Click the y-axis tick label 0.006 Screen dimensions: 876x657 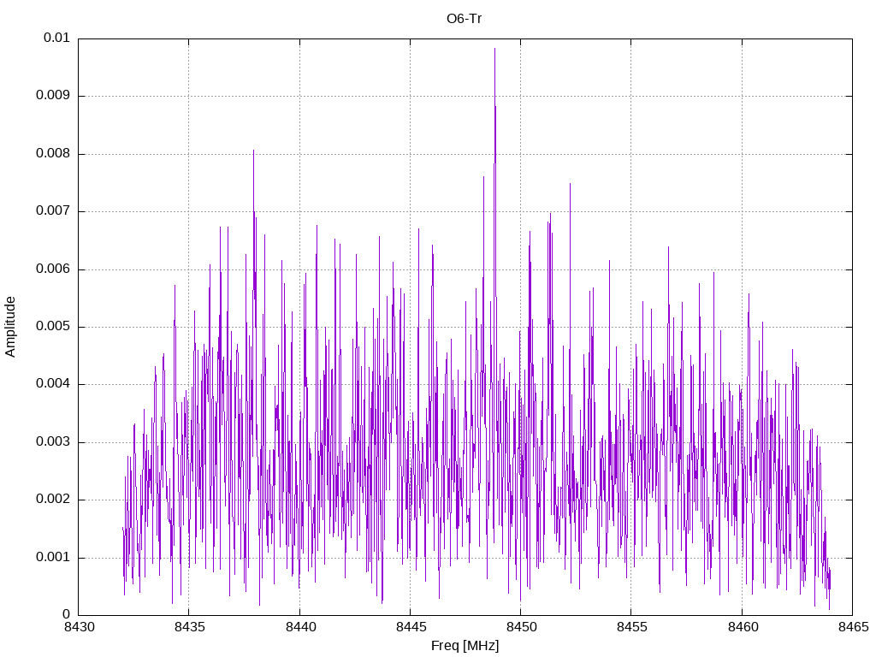pyautogui.click(x=53, y=269)
